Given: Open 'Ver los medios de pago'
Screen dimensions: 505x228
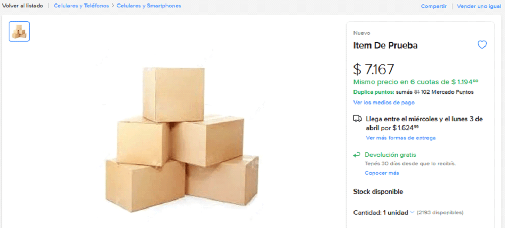Looking at the screenshot, I should click(384, 102).
